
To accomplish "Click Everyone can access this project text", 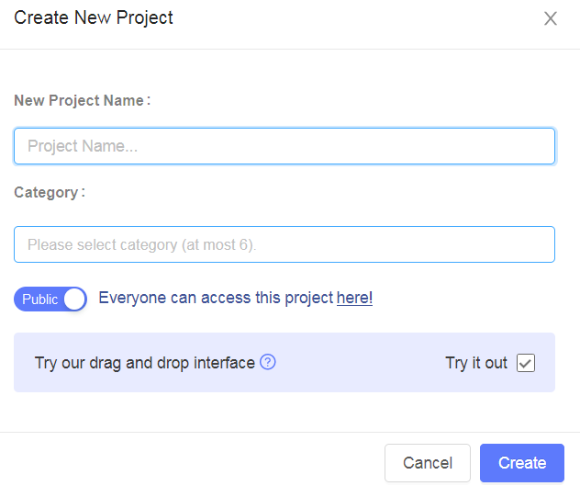I will point(216,298).
